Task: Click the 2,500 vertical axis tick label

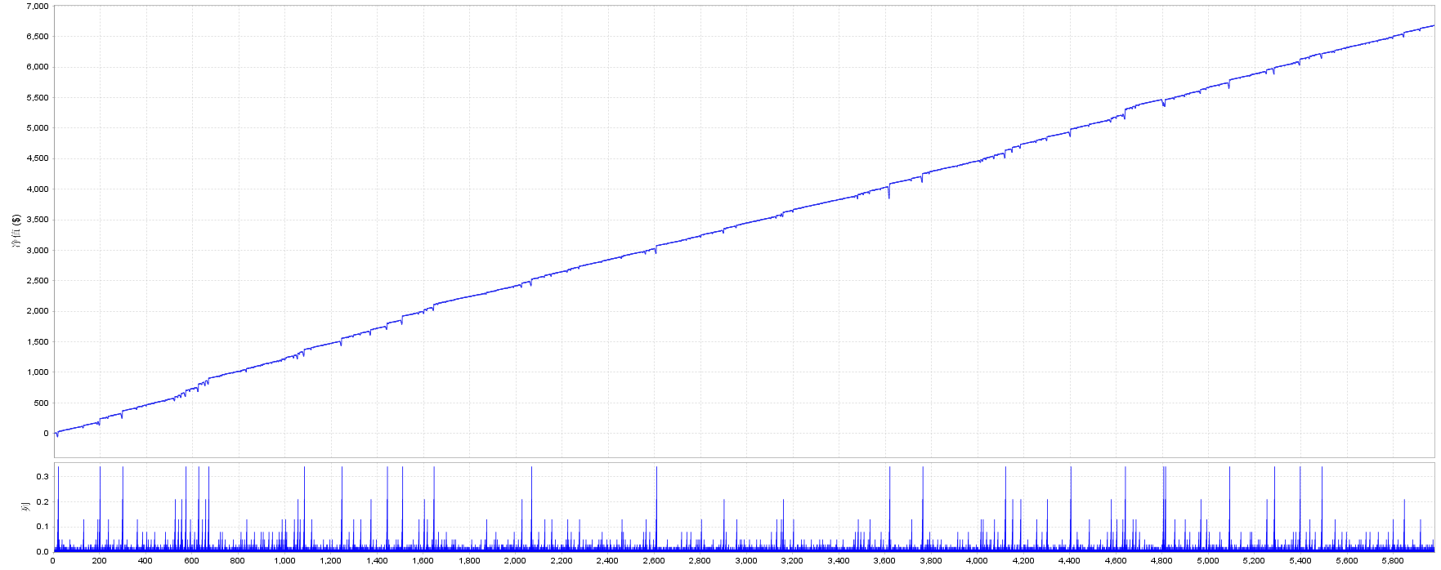Action: 38,281
